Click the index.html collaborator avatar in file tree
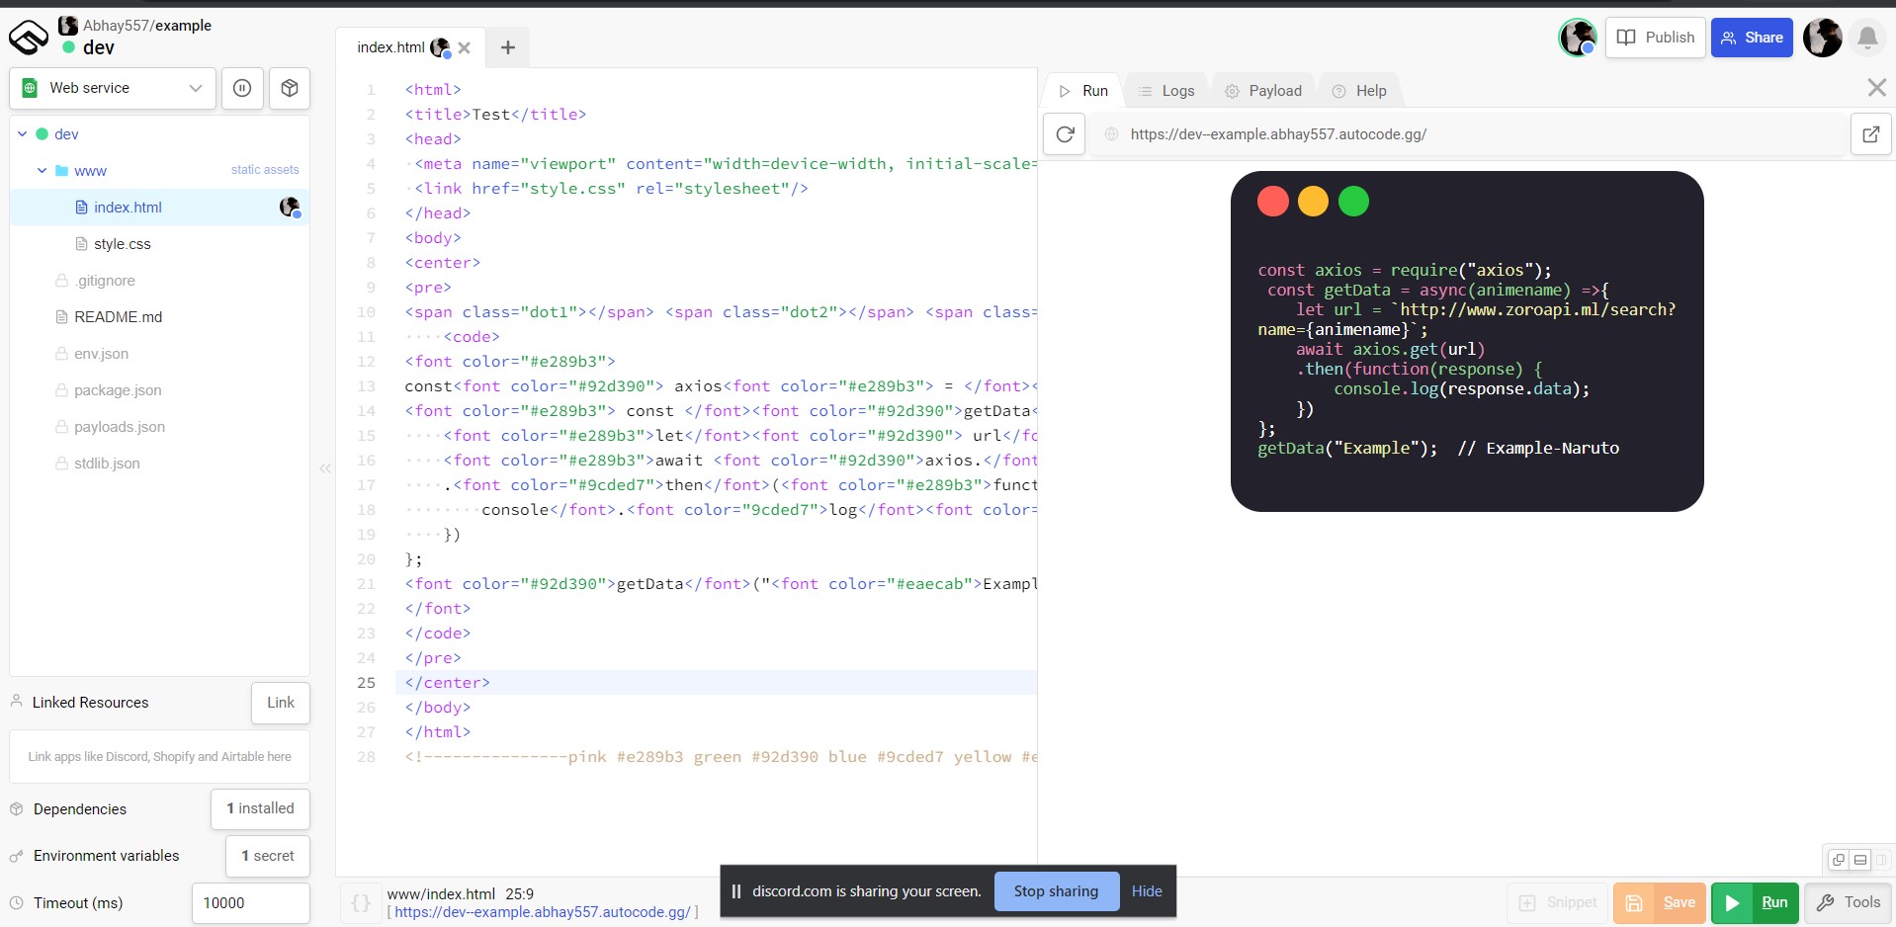This screenshot has height=927, width=1896. 290,208
